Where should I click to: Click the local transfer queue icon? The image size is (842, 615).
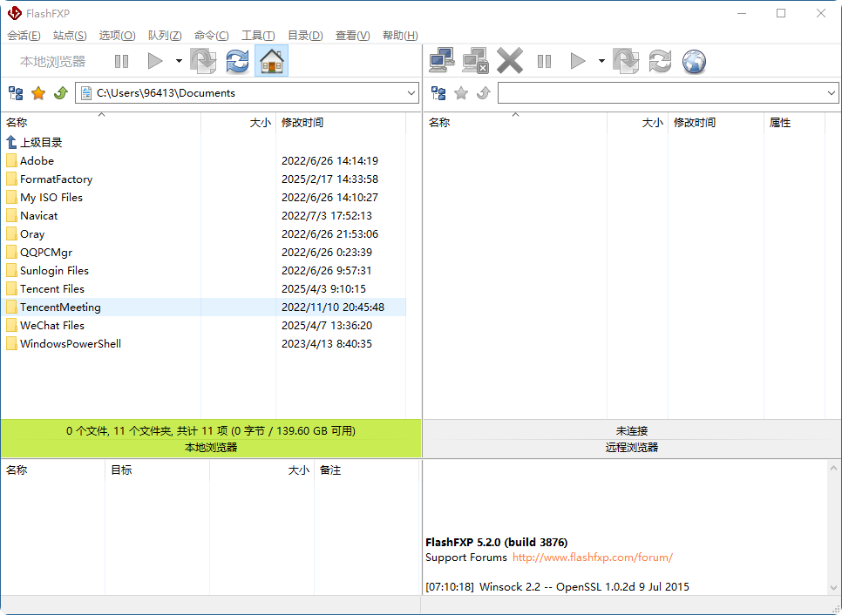203,61
